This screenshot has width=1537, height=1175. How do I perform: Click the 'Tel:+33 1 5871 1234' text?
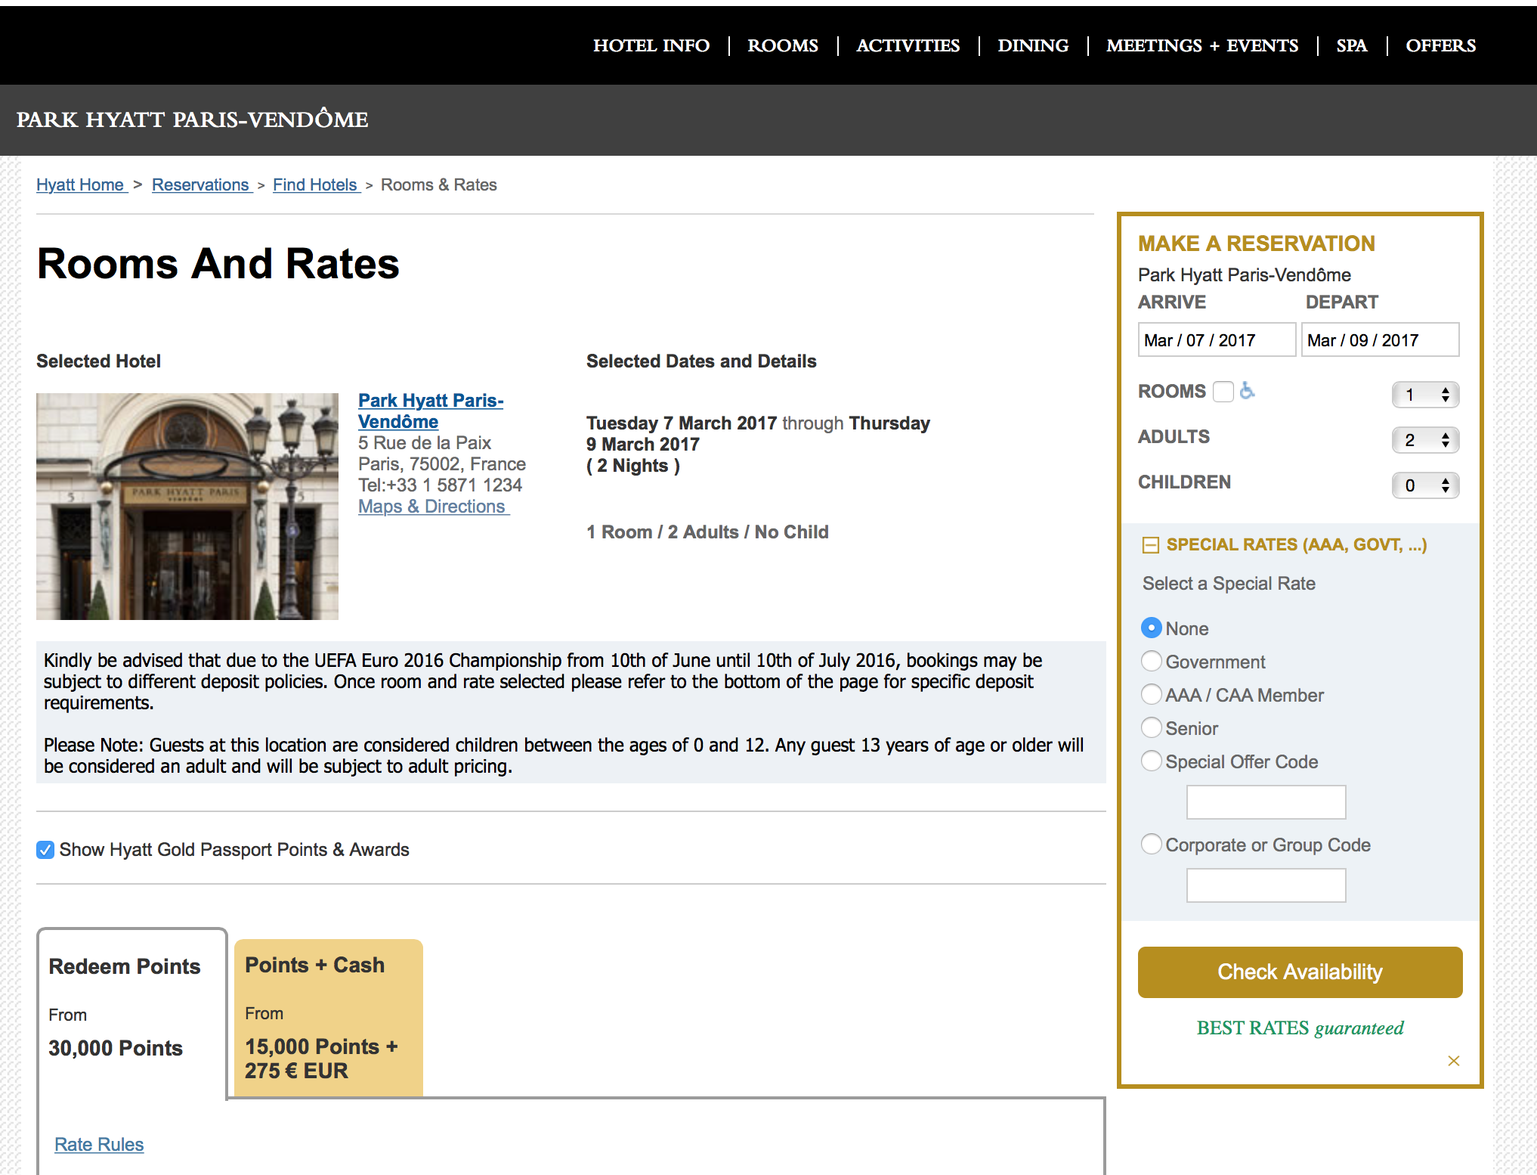click(x=440, y=485)
